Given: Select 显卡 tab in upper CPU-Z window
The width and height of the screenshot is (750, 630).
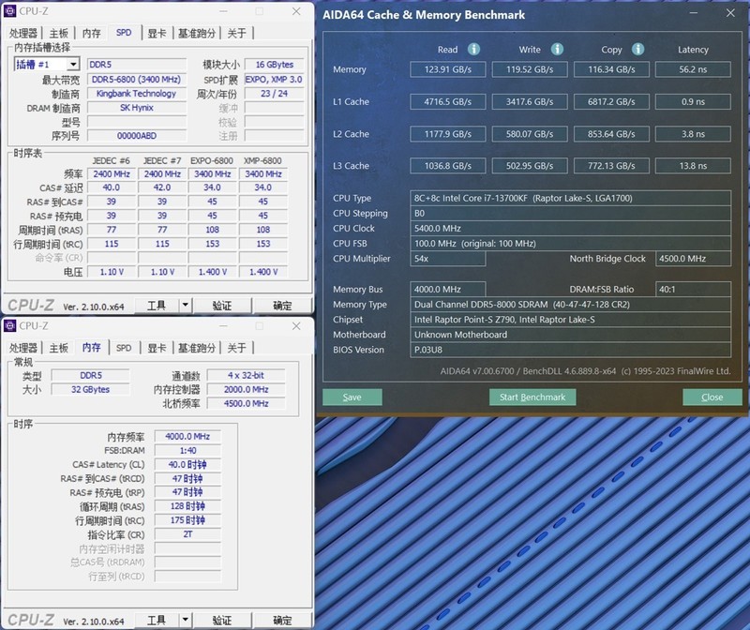Looking at the screenshot, I should tap(157, 33).
